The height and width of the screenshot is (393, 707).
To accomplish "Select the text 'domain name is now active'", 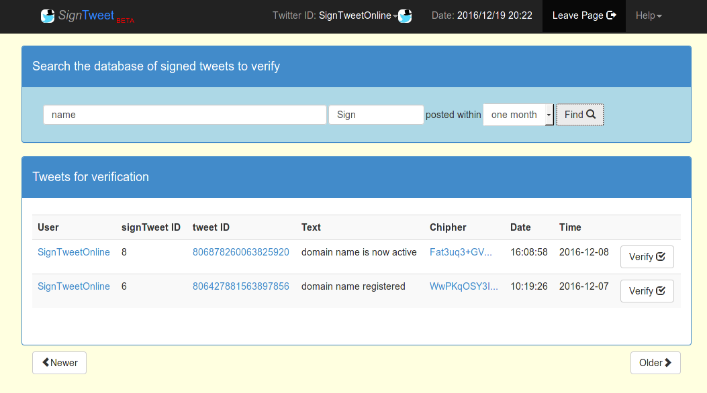I will coord(359,252).
